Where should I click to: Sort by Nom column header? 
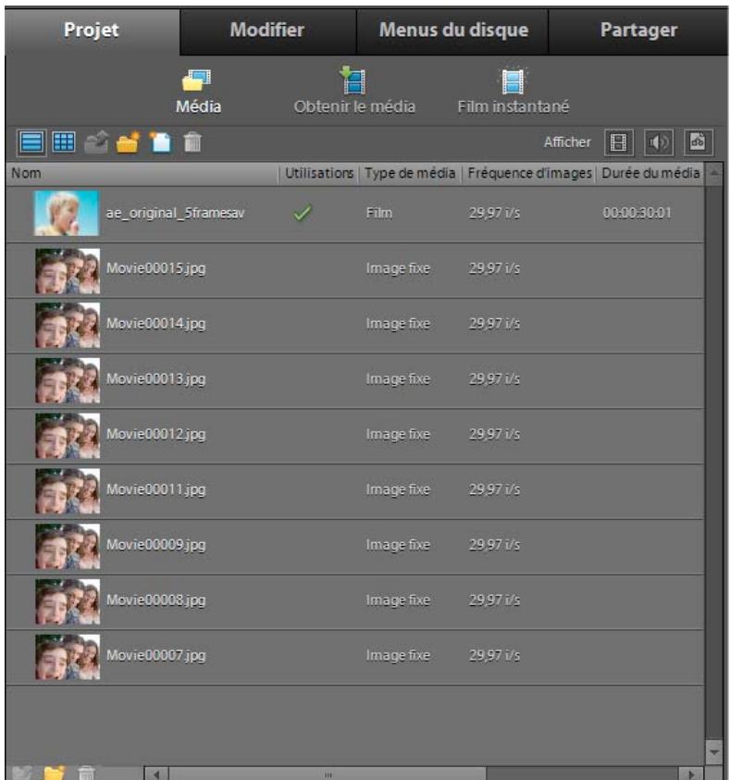pos(142,174)
